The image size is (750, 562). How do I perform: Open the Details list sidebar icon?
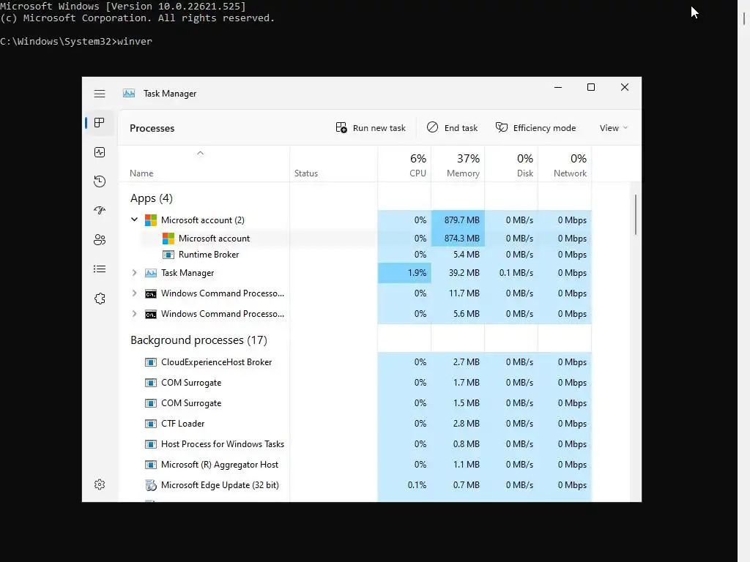(x=100, y=269)
